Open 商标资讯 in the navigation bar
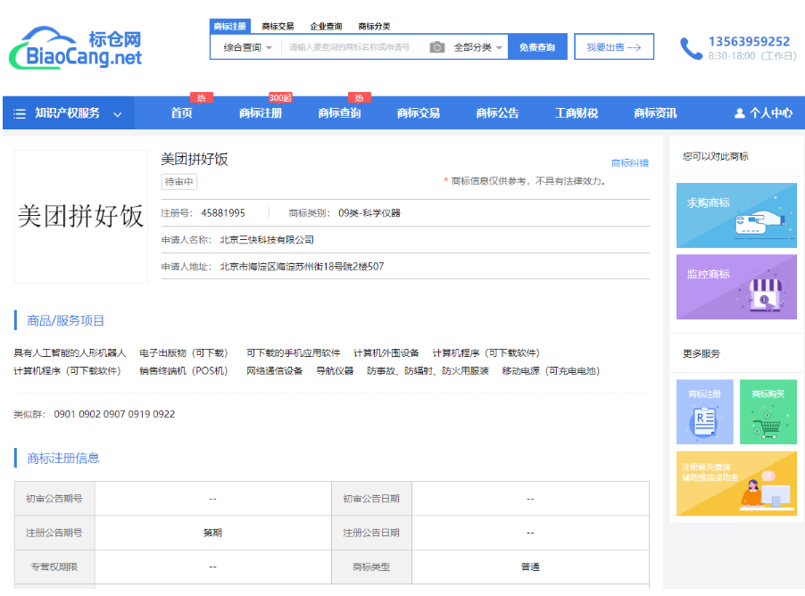The image size is (805, 596). tap(656, 113)
